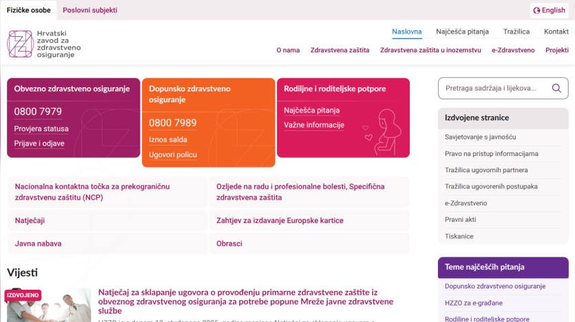Viewport: 575px width, 322px height.
Task: Open Projekti menu
Action: pos(556,50)
